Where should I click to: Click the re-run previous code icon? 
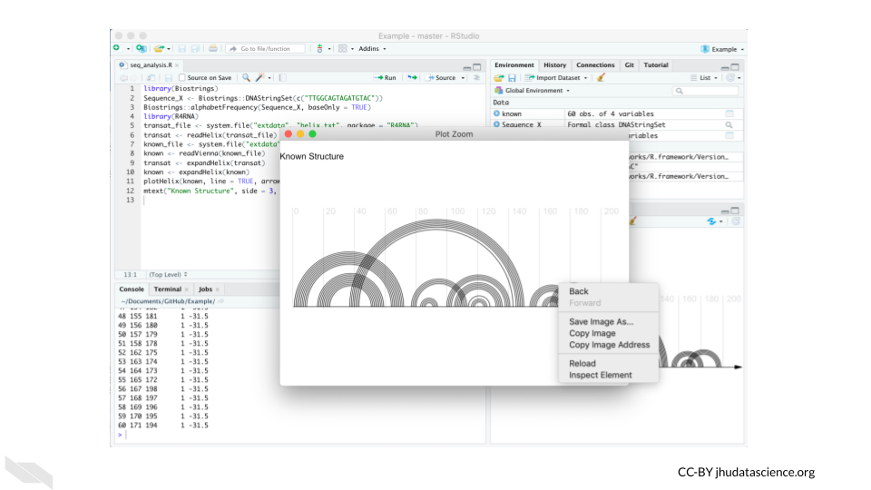(x=412, y=78)
